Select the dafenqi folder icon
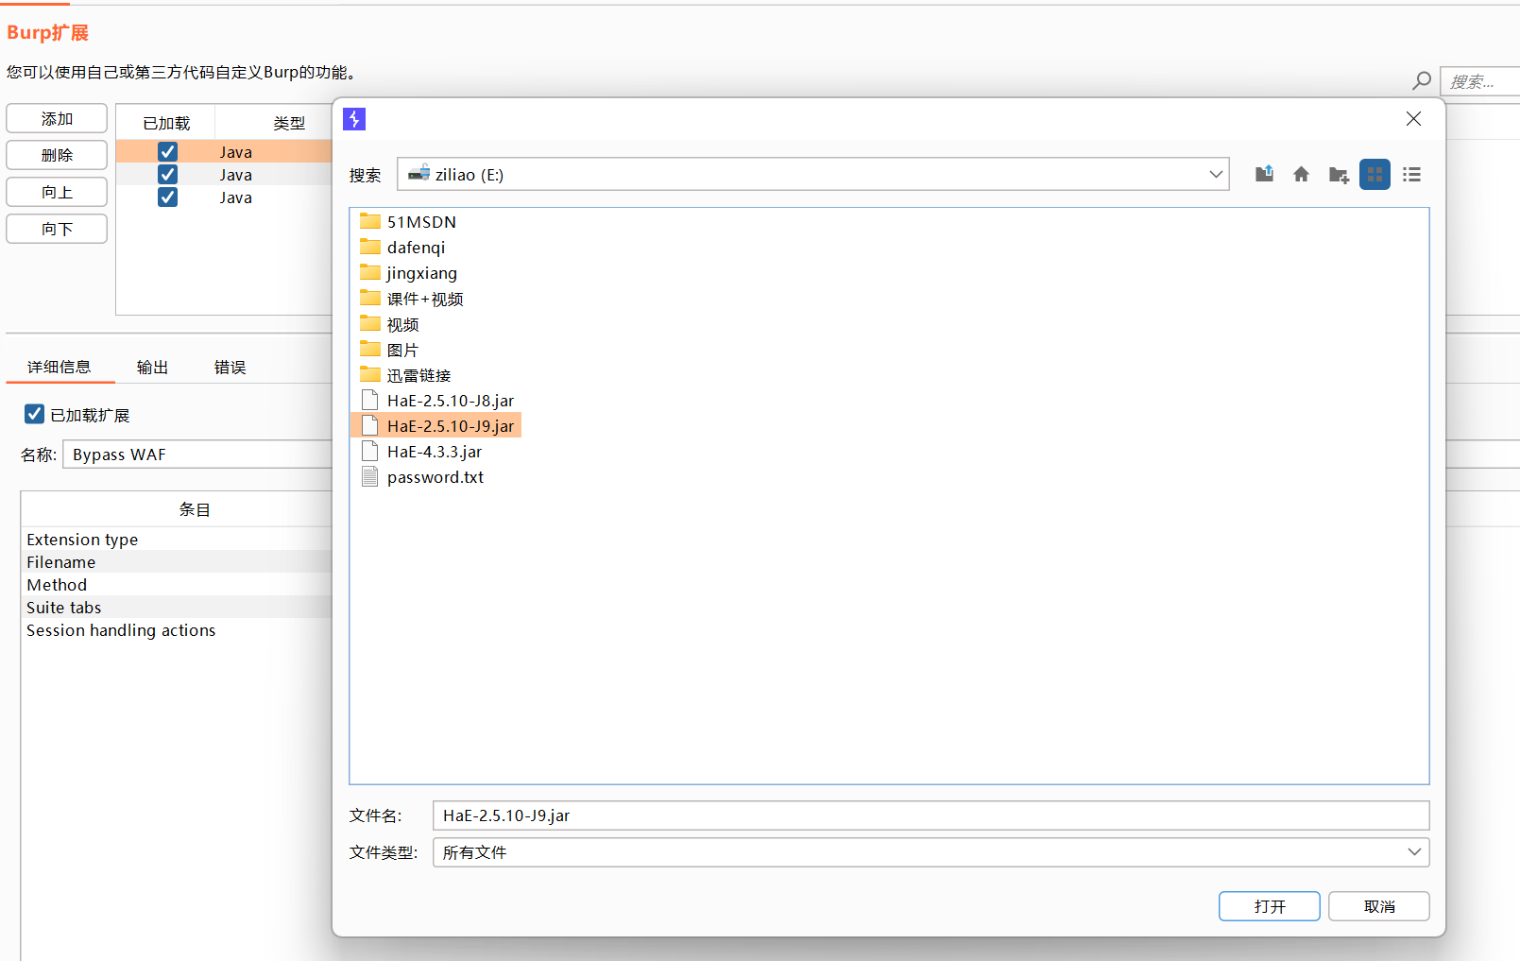Screen dimensions: 1520x961 click(370, 247)
